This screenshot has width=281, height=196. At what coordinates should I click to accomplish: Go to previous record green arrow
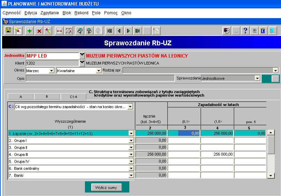[119, 31]
